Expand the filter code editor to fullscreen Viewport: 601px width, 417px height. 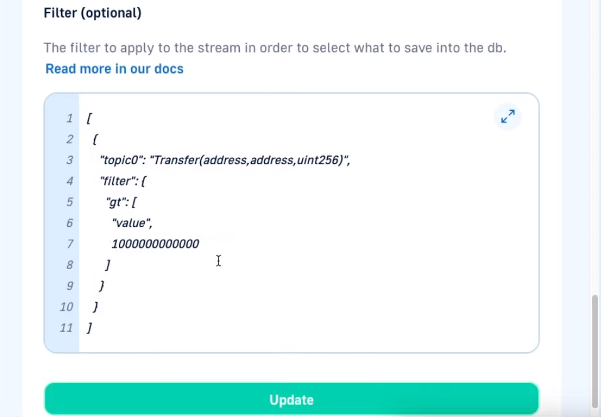coord(508,116)
